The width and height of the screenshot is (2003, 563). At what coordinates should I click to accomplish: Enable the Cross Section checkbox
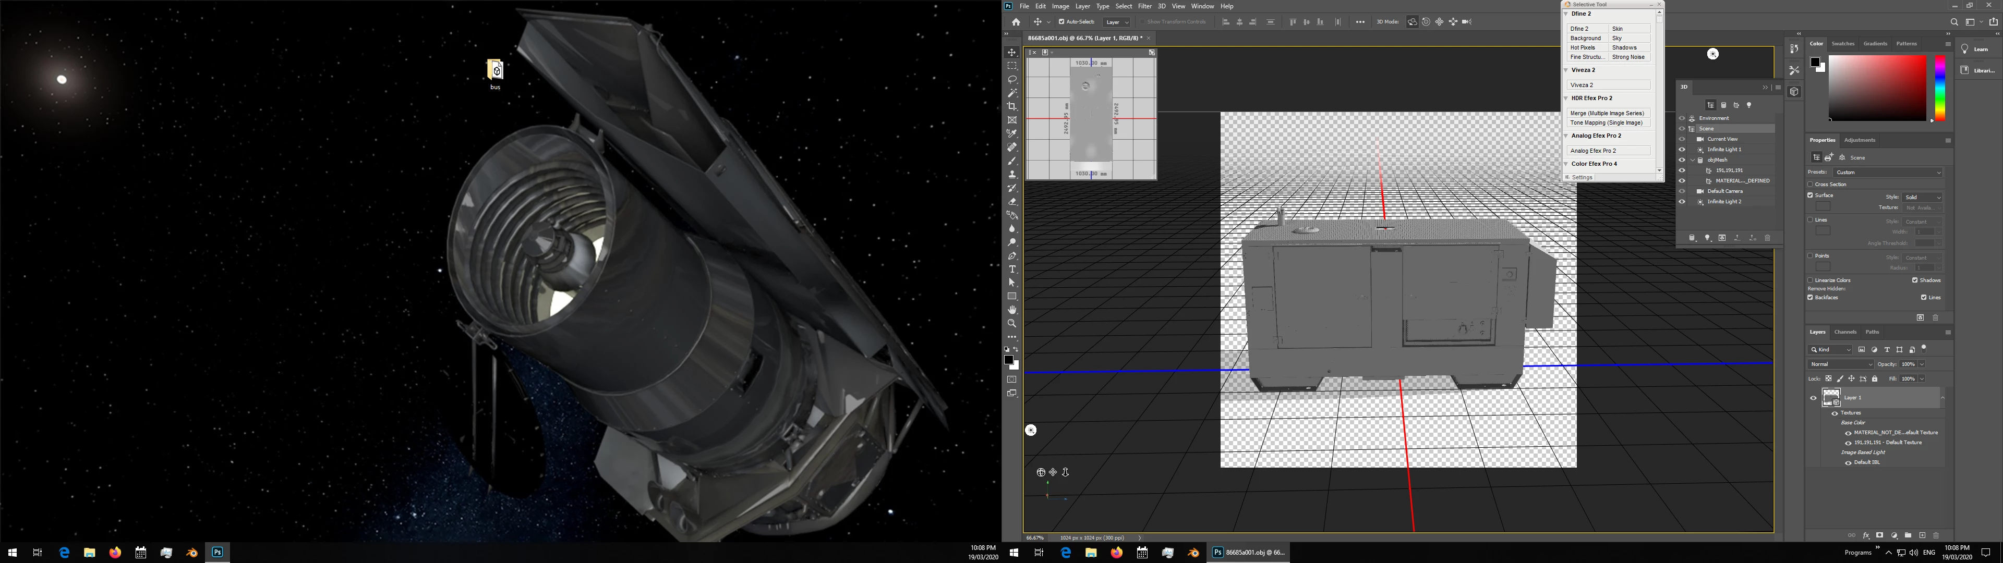pos(1810,185)
